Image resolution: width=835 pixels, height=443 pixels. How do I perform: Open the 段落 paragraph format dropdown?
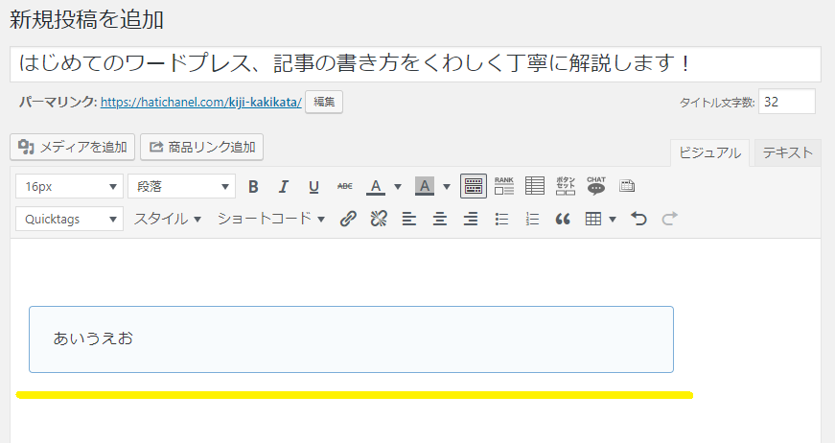tap(181, 186)
